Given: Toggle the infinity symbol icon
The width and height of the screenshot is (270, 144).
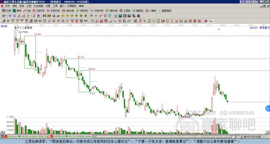Looking at the screenshot, I should point(211,21).
